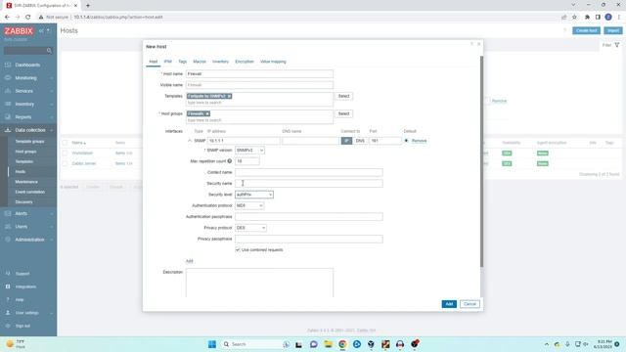This screenshot has height=352, width=626.
Task: Open the browser extensions puzzle icon
Action: tap(587, 18)
